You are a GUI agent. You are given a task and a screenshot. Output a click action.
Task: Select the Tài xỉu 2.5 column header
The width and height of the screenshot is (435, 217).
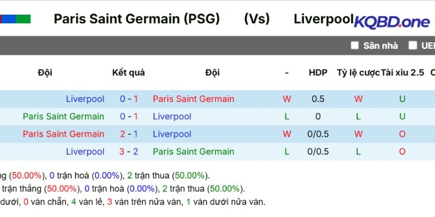pyautogui.click(x=402, y=73)
